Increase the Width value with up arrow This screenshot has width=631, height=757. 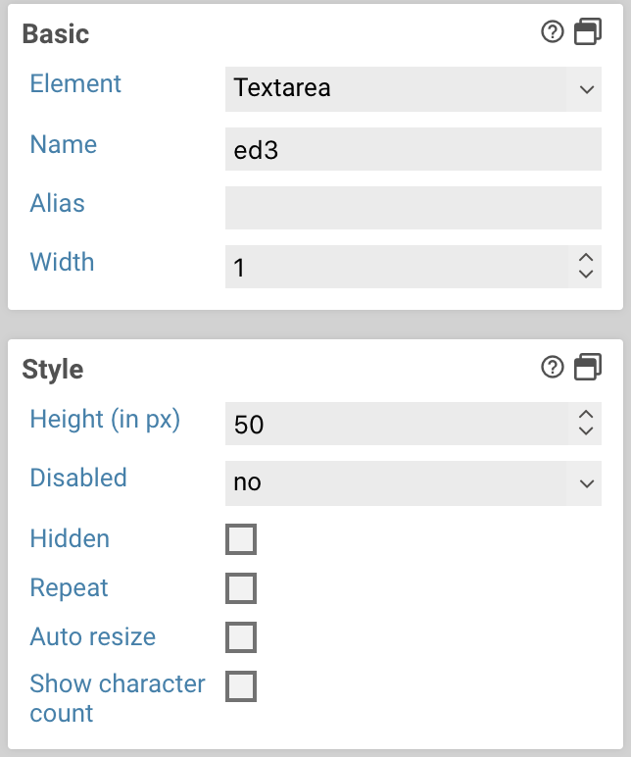click(586, 258)
